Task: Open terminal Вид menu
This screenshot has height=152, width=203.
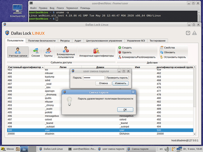Action: 52,8
